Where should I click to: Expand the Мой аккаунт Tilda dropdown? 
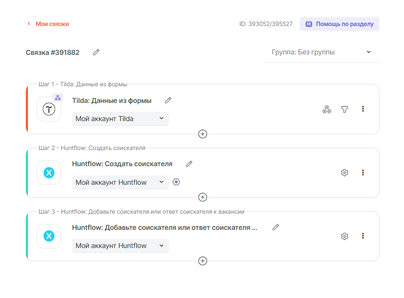point(120,119)
